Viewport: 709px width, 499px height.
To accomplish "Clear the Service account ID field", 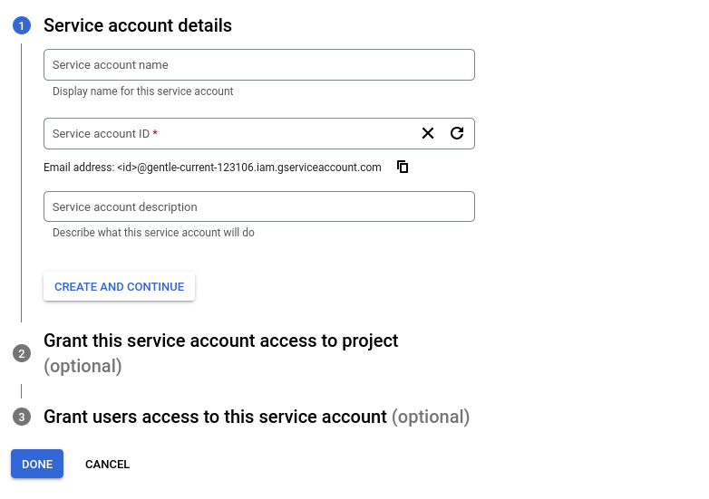I will coord(428,133).
